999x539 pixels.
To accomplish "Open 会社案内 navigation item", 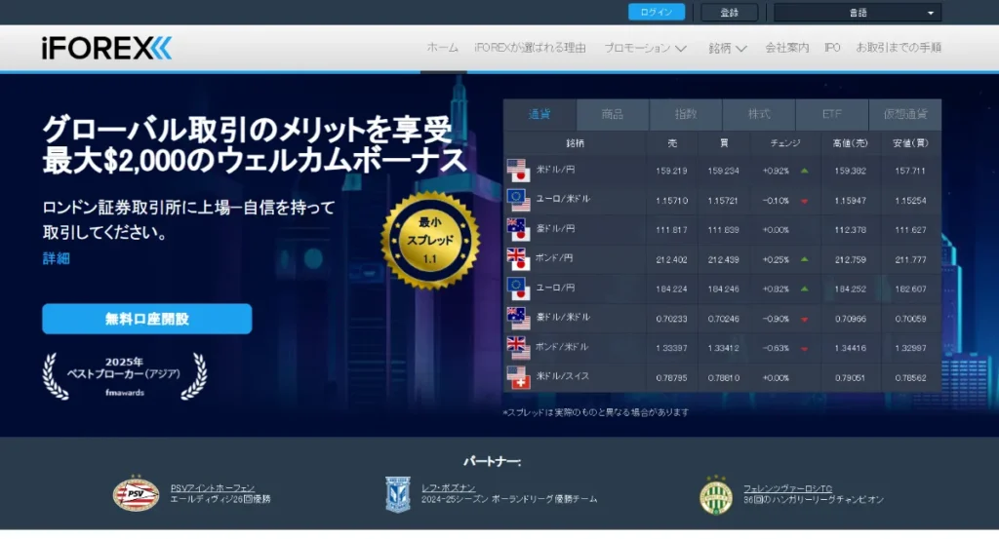I will click(x=787, y=48).
